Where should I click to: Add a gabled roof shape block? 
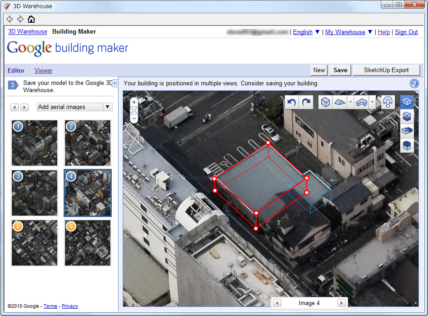[362, 102]
